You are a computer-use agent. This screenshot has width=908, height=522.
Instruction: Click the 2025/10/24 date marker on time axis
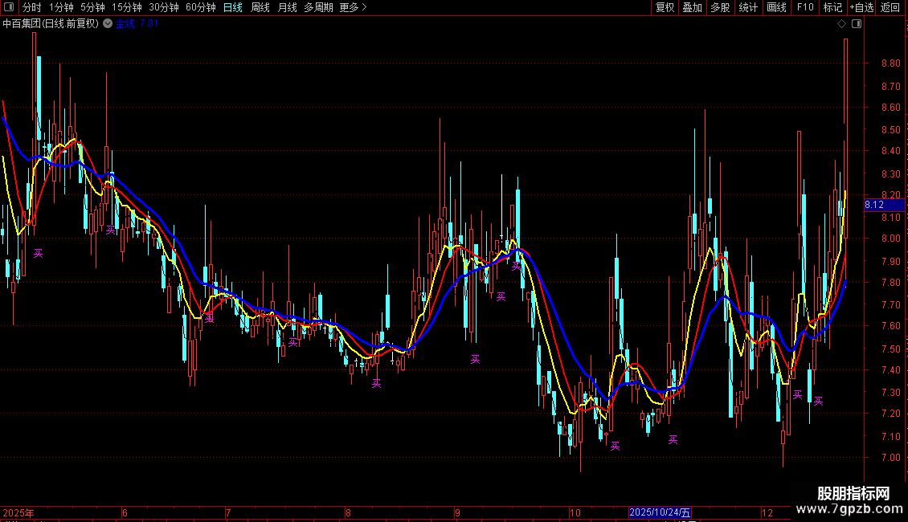tap(660, 512)
